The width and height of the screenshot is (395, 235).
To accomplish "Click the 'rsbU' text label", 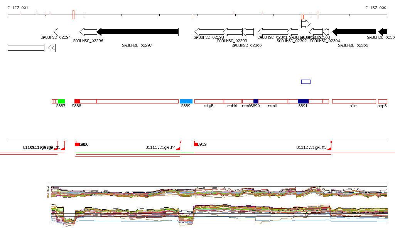I will (x=272, y=106).
